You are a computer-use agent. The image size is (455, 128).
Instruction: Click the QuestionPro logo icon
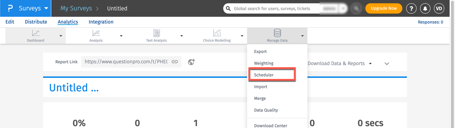point(10,8)
